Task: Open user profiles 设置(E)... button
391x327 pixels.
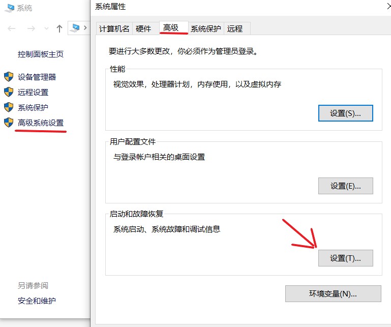Action: 346,186
